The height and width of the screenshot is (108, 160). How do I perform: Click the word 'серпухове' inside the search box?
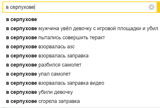point(22,7)
